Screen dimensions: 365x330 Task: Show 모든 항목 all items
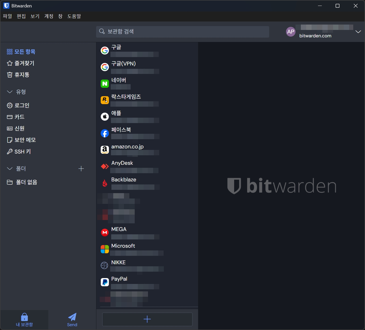coord(21,52)
